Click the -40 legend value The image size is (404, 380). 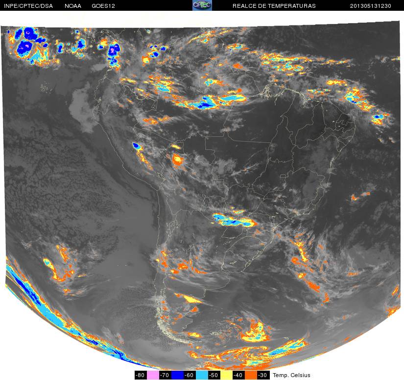pyautogui.click(x=238, y=375)
